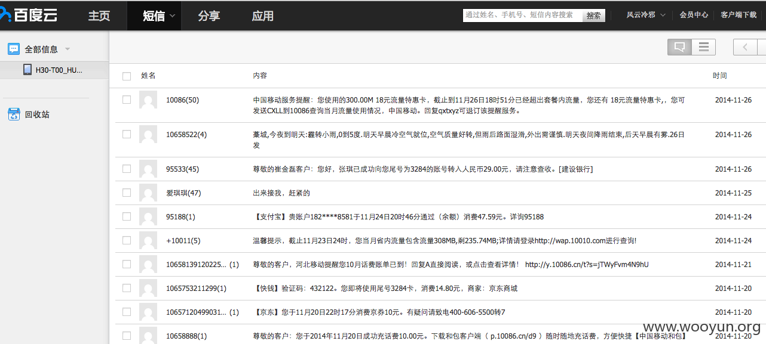
Task: Open the message 出来接我，赶紧的
Action: point(281,193)
